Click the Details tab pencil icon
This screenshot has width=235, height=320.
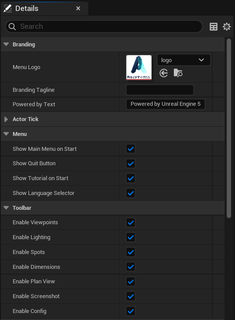coord(8,8)
